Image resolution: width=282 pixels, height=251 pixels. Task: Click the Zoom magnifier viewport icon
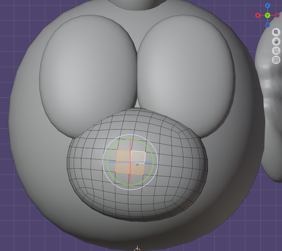(x=276, y=32)
